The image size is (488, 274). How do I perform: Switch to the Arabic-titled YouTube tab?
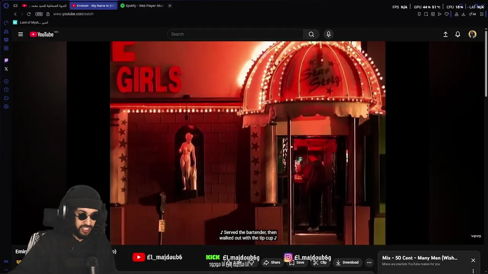(45, 6)
